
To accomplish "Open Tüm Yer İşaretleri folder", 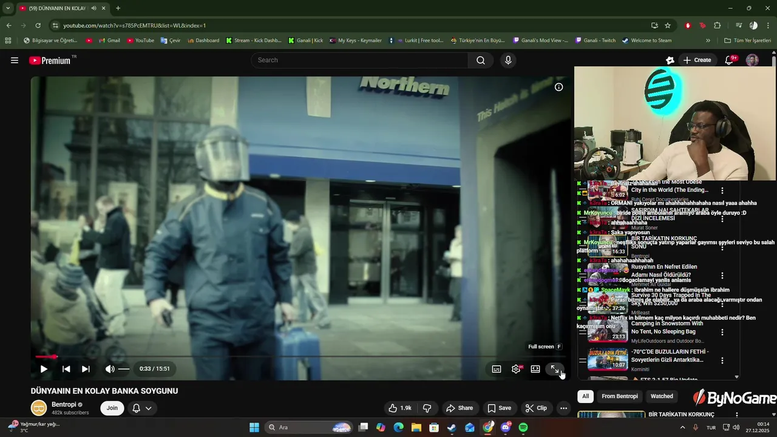I will tap(747, 41).
